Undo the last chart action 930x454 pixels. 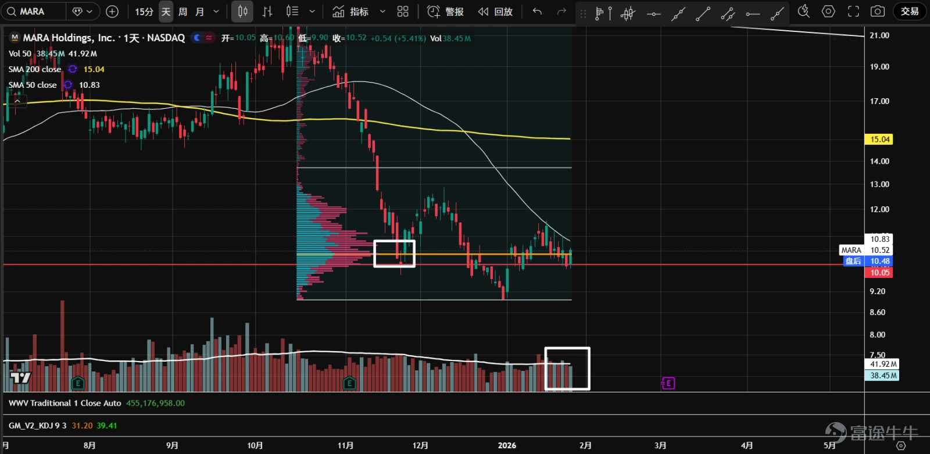coord(538,12)
